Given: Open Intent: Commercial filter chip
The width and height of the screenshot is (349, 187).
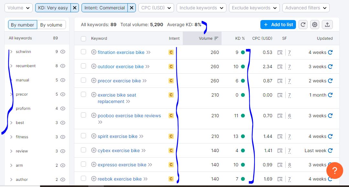Looking at the screenshot, I should (104, 8).
